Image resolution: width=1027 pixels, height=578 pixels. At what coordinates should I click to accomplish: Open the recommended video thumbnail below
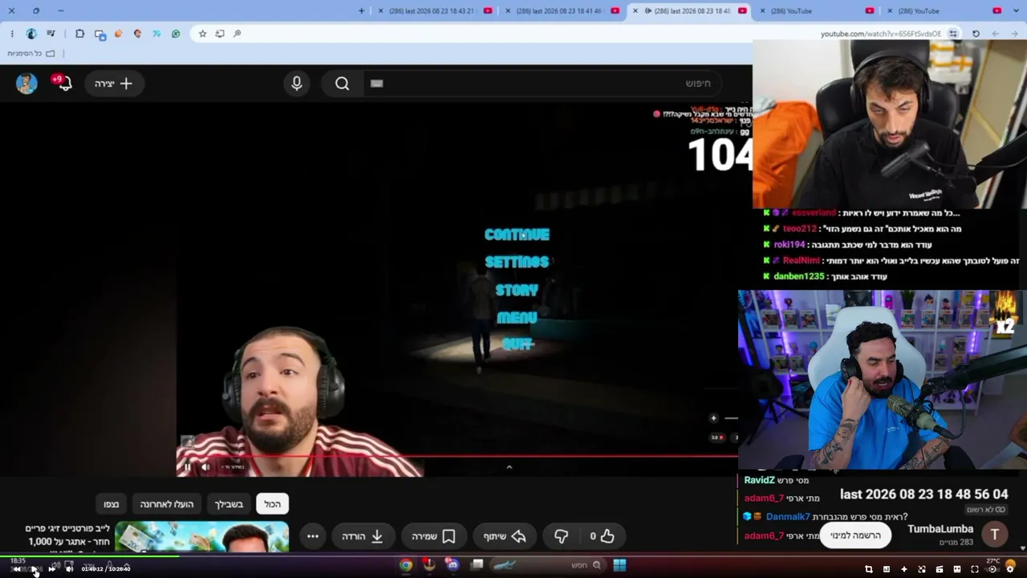coord(201,537)
